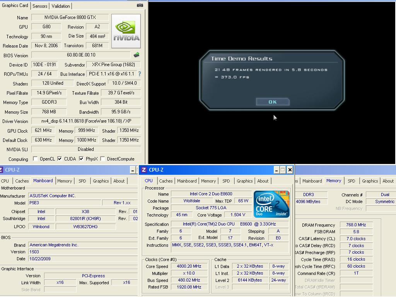Select CPU tab in middle CPU-Z window

[149, 181]
